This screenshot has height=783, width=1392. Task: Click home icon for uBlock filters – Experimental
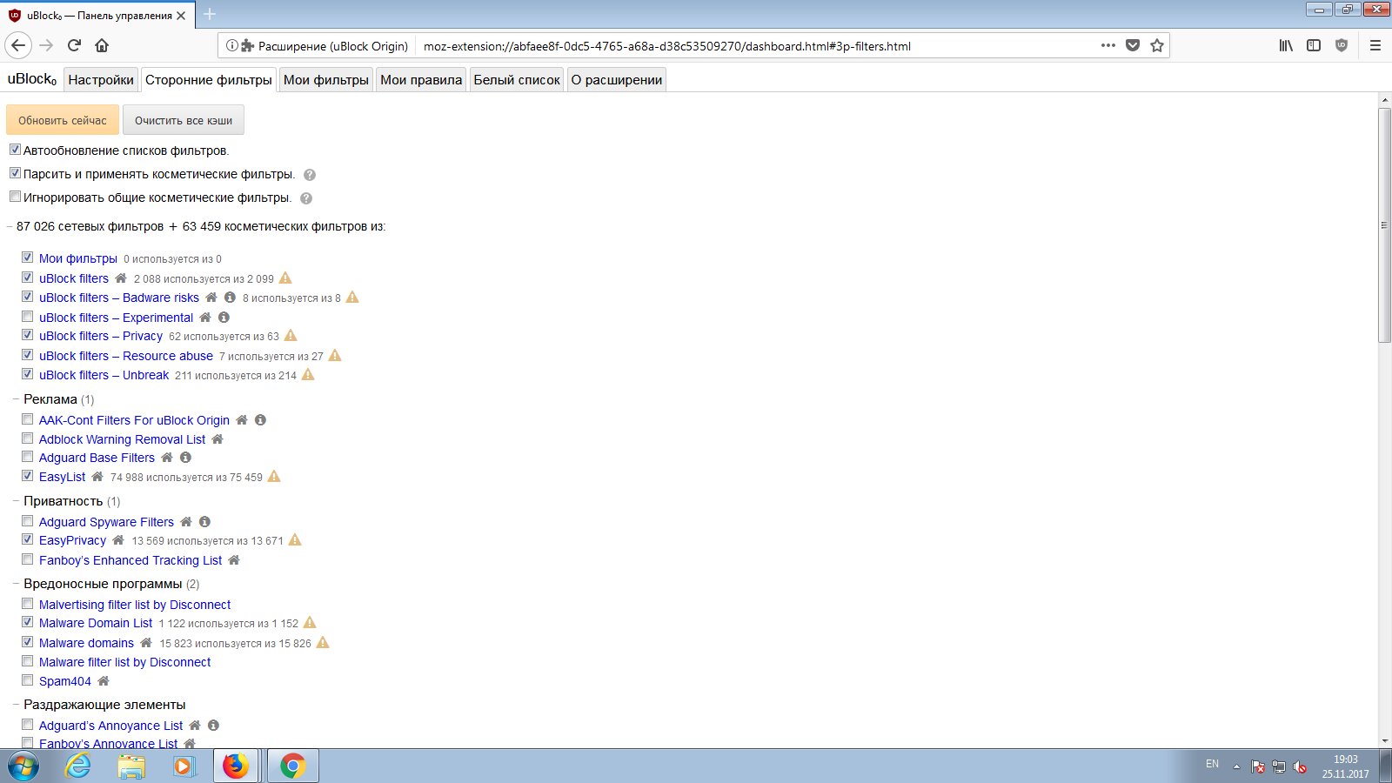[x=205, y=318]
